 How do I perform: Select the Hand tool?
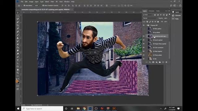pyautogui.click(x=18, y=70)
